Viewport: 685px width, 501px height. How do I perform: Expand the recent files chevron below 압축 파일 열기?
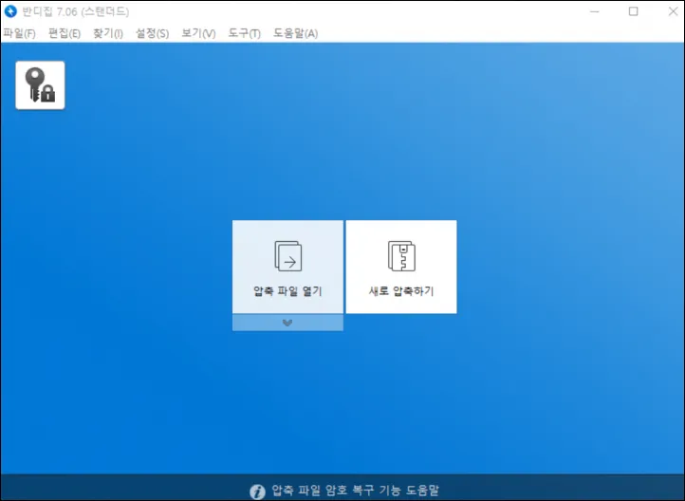point(287,323)
